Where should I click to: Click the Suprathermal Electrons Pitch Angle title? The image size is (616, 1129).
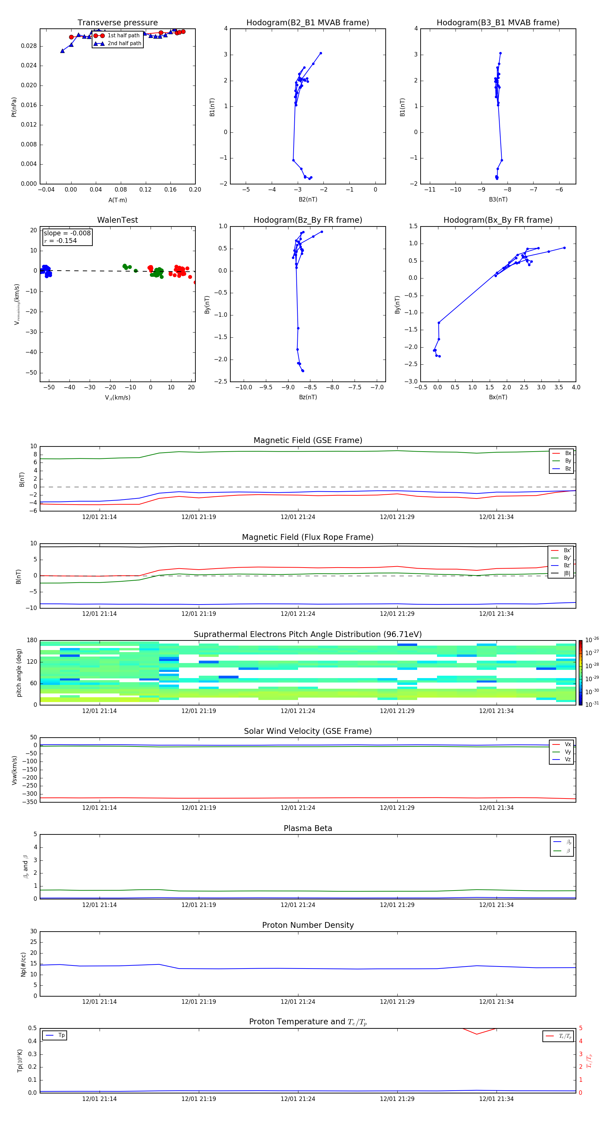pyautogui.click(x=308, y=634)
